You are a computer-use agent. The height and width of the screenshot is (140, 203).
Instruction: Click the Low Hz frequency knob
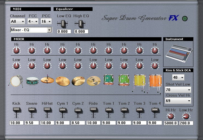(x=186, y=116)
